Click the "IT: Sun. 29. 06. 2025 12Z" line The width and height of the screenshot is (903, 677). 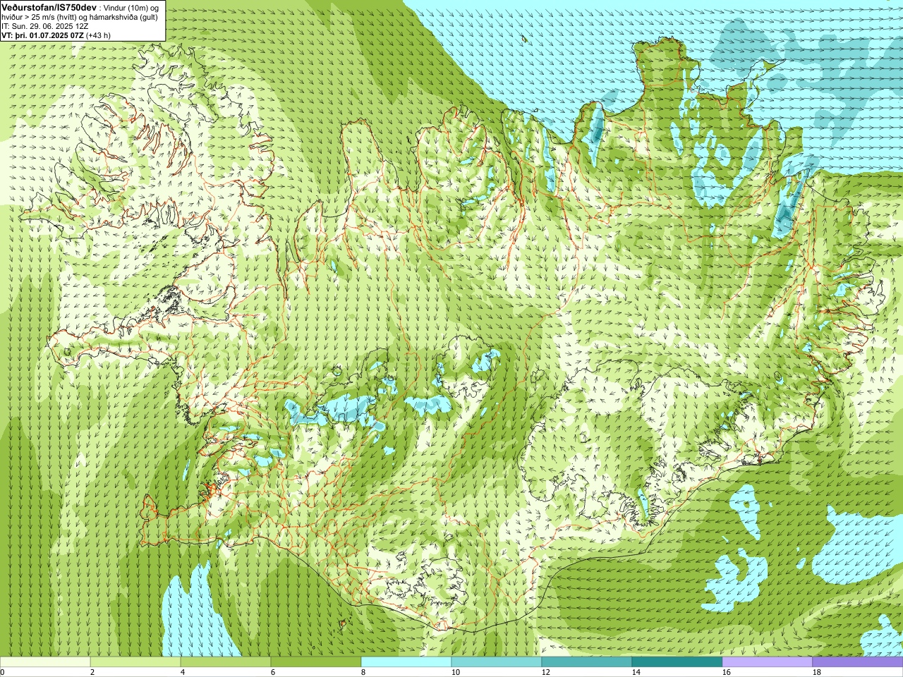(x=44, y=26)
